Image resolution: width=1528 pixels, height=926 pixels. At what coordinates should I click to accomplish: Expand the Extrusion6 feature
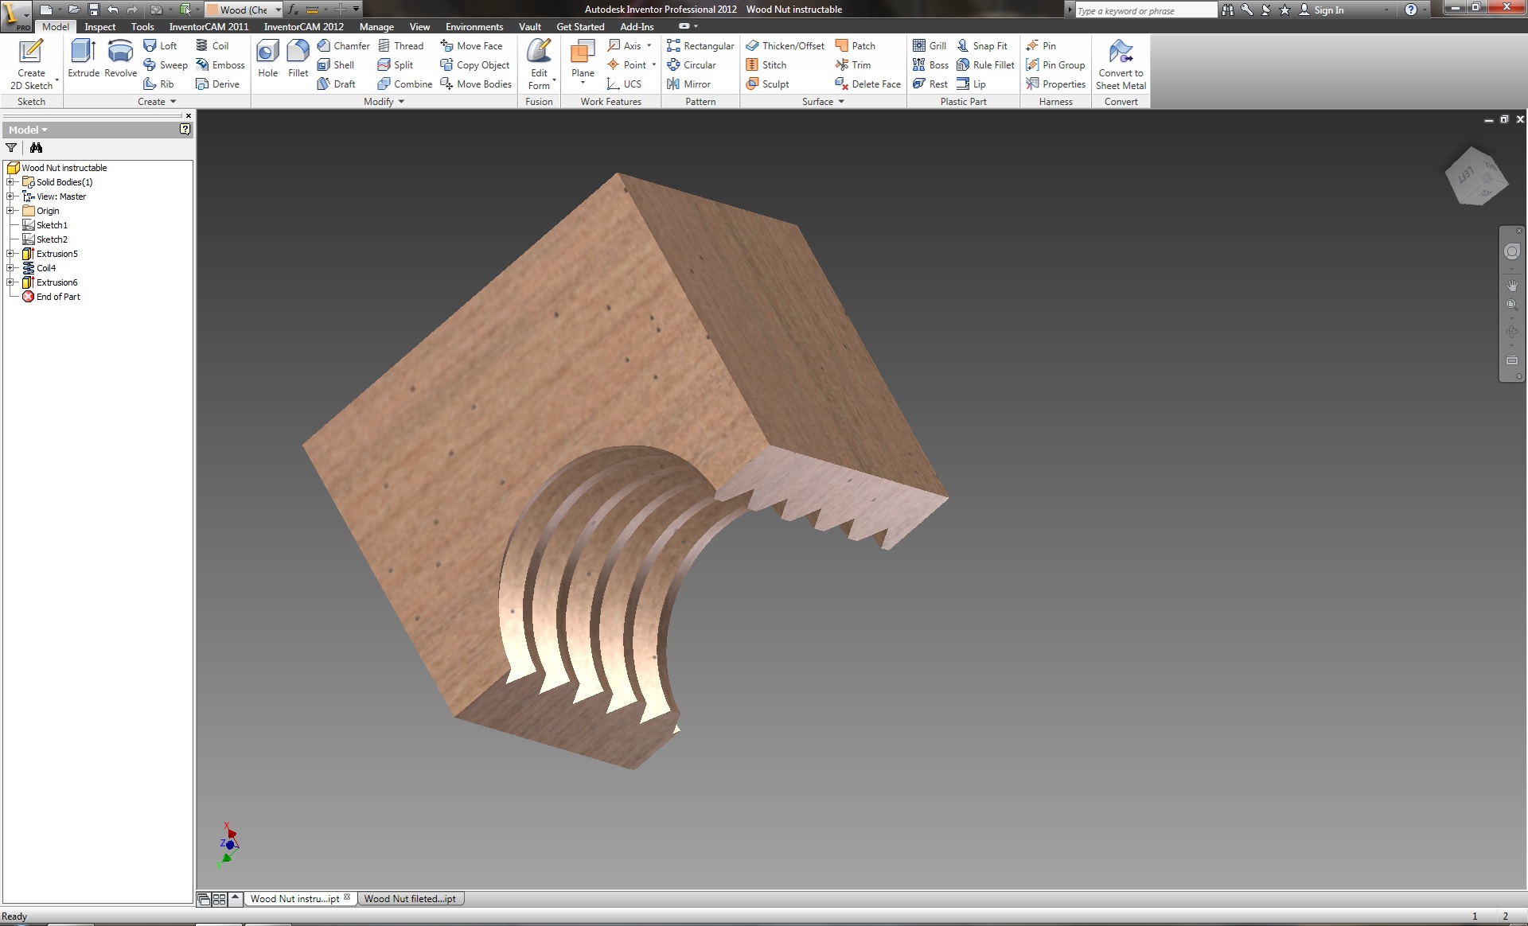(10, 282)
